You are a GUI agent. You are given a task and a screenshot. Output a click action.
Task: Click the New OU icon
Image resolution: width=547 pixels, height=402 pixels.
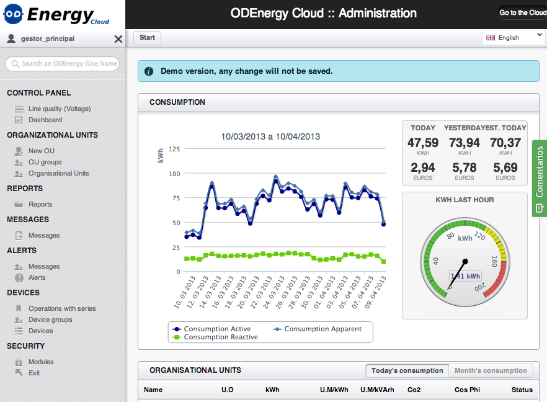19,151
